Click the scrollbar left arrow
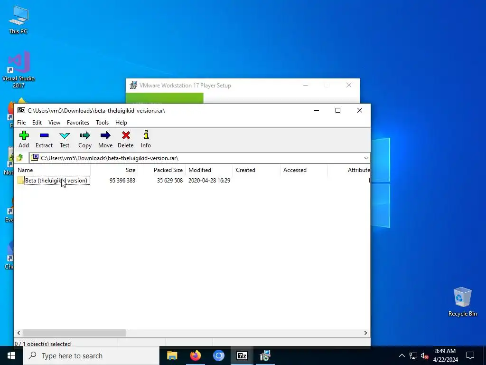This screenshot has width=486, height=365. point(19,333)
